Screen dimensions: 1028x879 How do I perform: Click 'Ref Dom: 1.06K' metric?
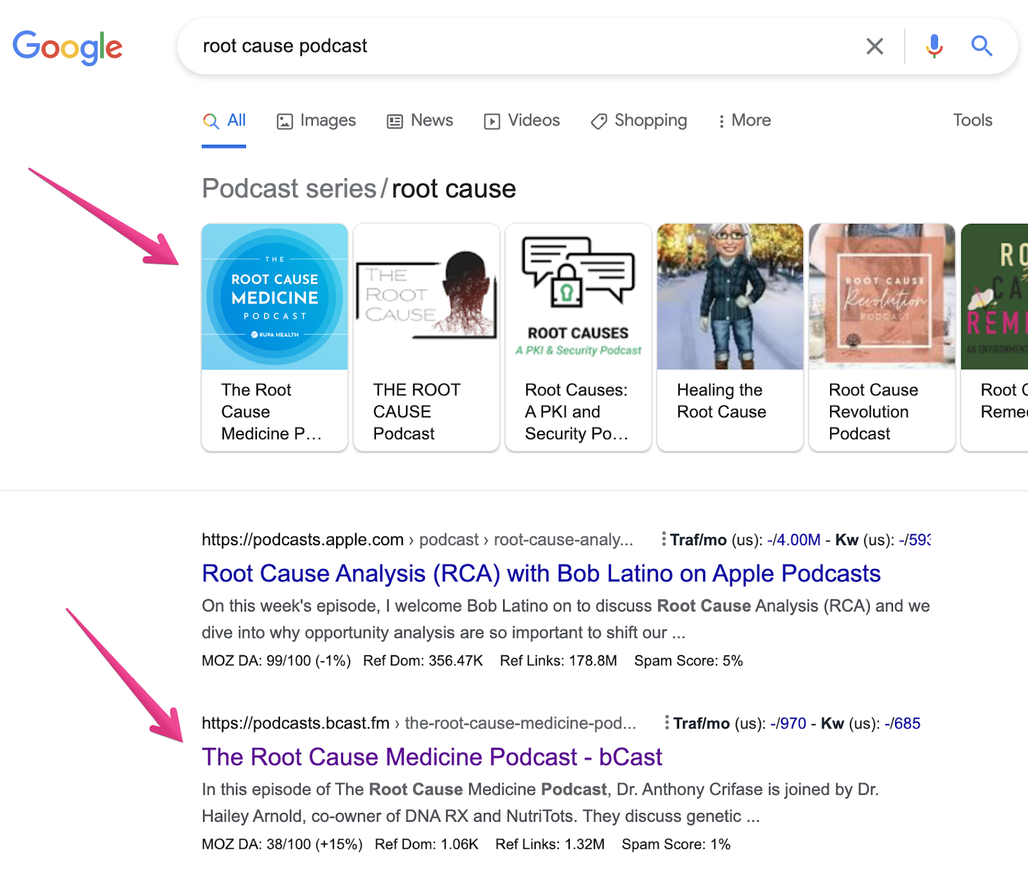(427, 844)
